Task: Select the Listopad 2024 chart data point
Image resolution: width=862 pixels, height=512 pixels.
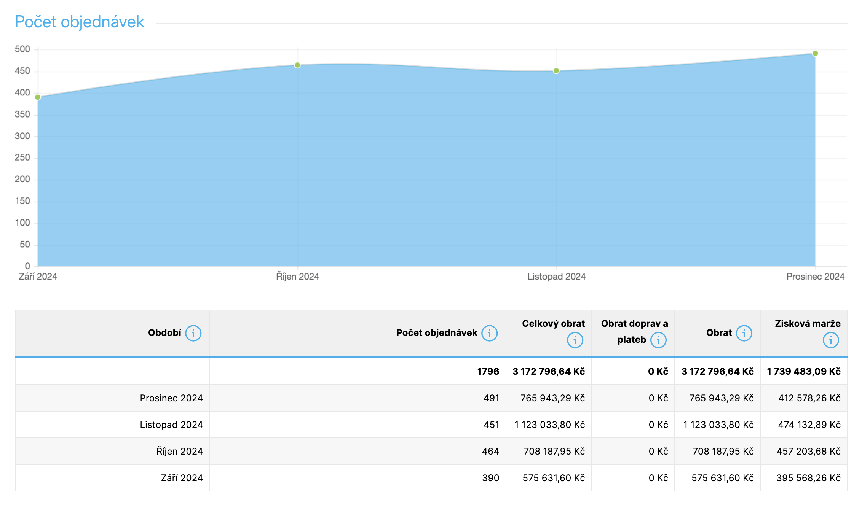Action: pos(556,71)
